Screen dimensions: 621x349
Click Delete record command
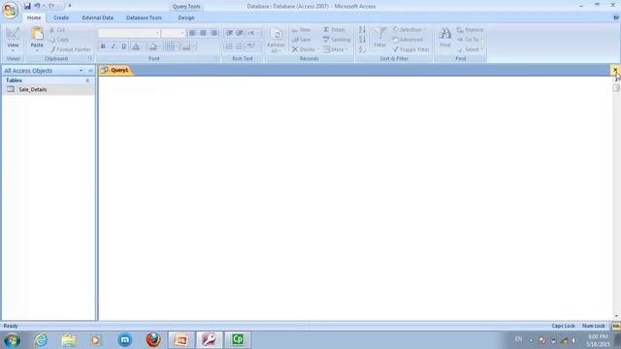coord(304,49)
